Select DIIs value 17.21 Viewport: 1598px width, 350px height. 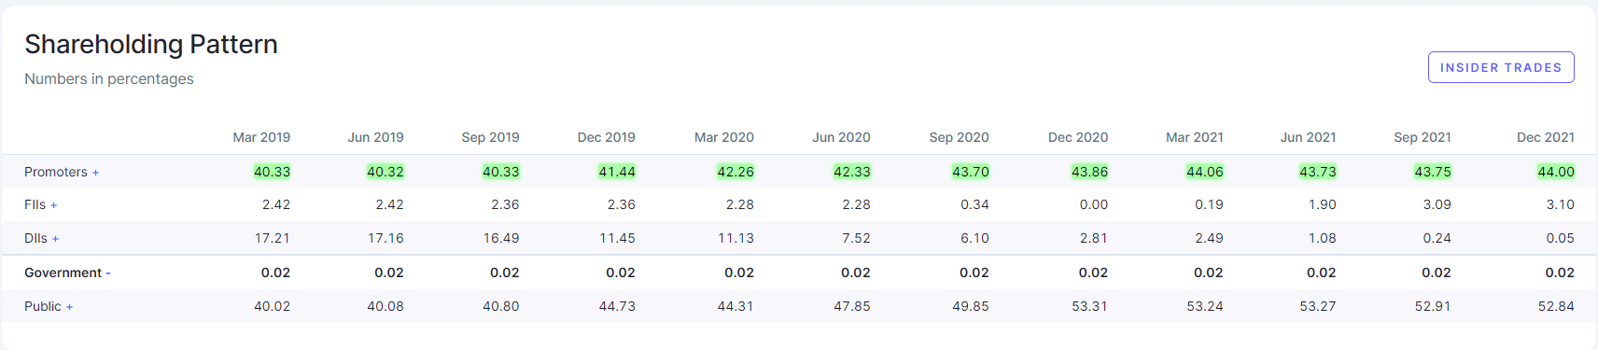point(273,238)
